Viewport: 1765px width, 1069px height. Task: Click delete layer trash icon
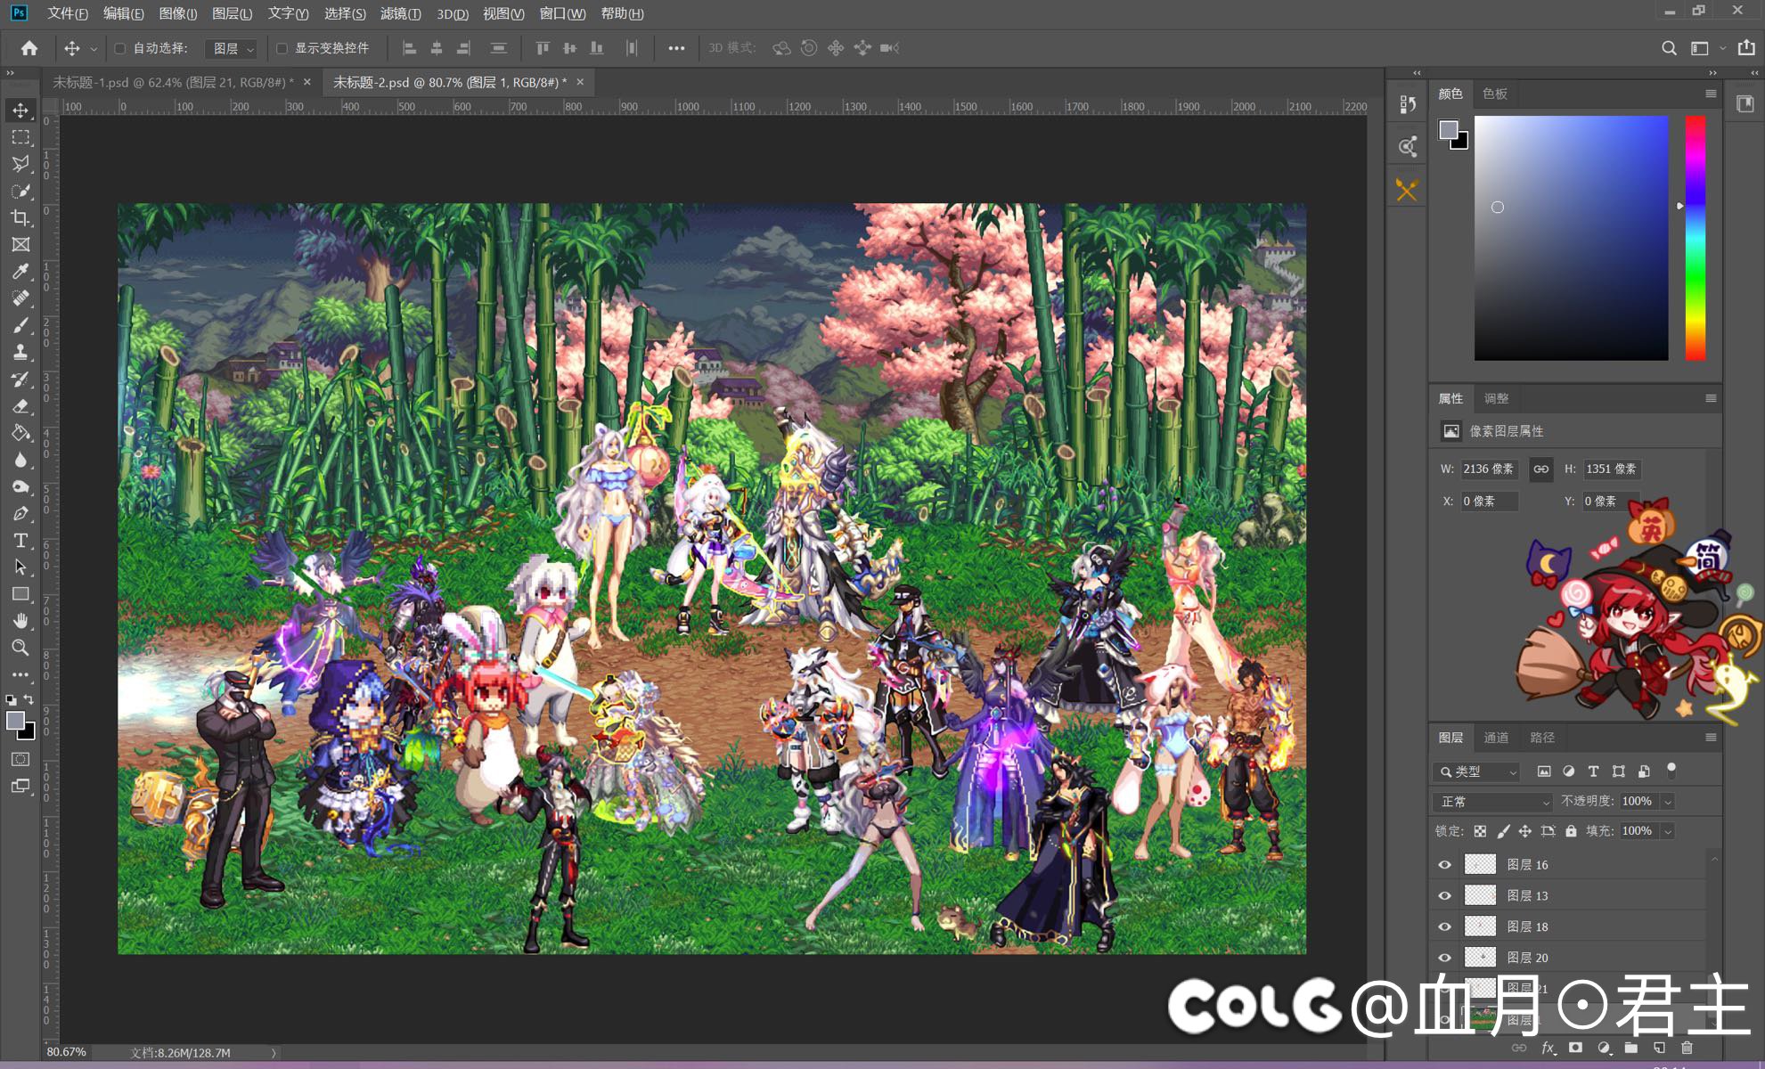1687,1048
